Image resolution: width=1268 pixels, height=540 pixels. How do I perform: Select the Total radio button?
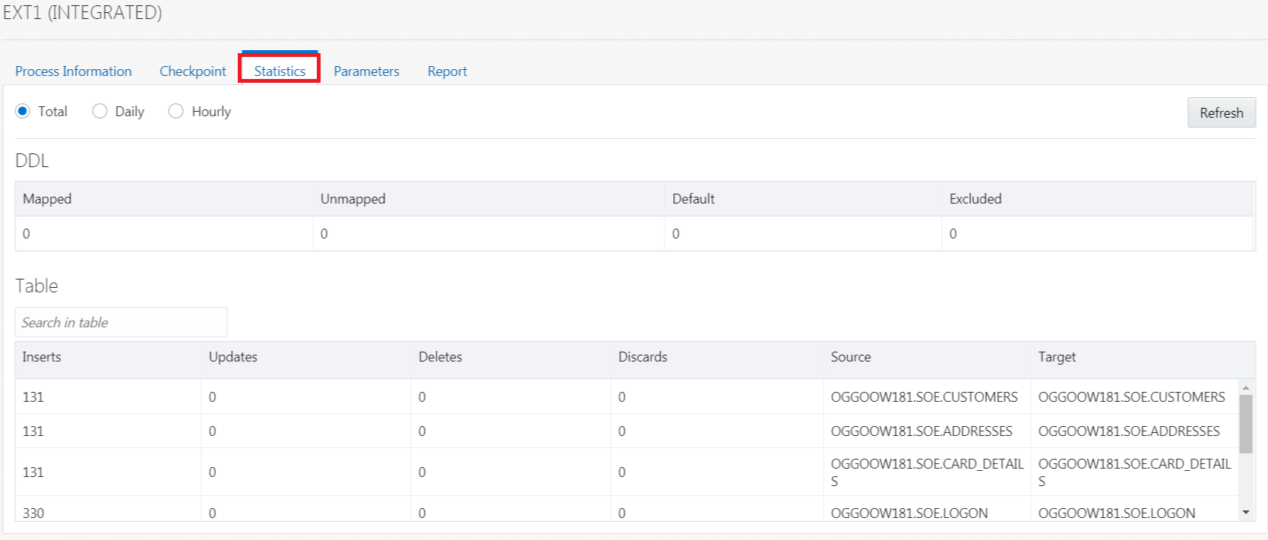23,111
